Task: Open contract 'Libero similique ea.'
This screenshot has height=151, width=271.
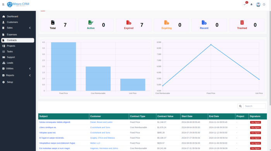Action: pyautogui.click(x=48, y=127)
